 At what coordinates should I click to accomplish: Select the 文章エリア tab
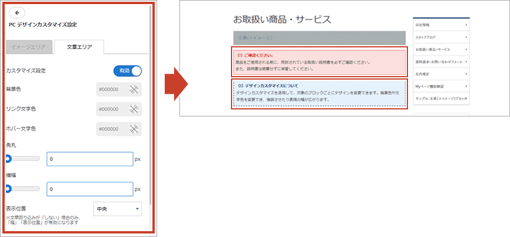pos(79,47)
